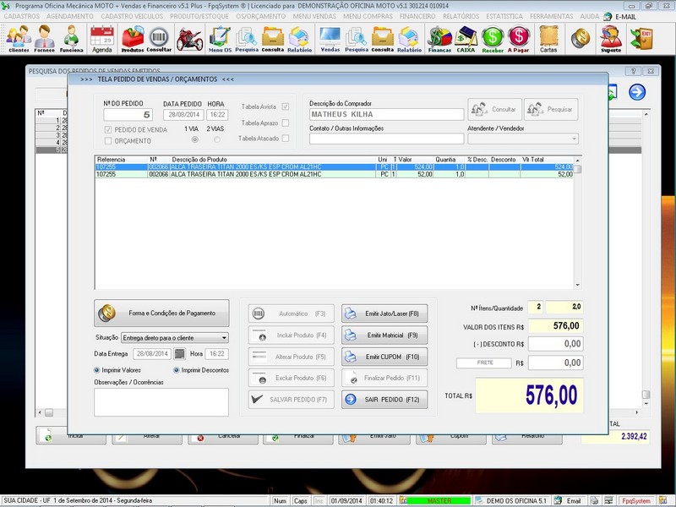Click the Observações / Ocorrências text box
Viewport: 676px width, 507px height.
pos(161,402)
